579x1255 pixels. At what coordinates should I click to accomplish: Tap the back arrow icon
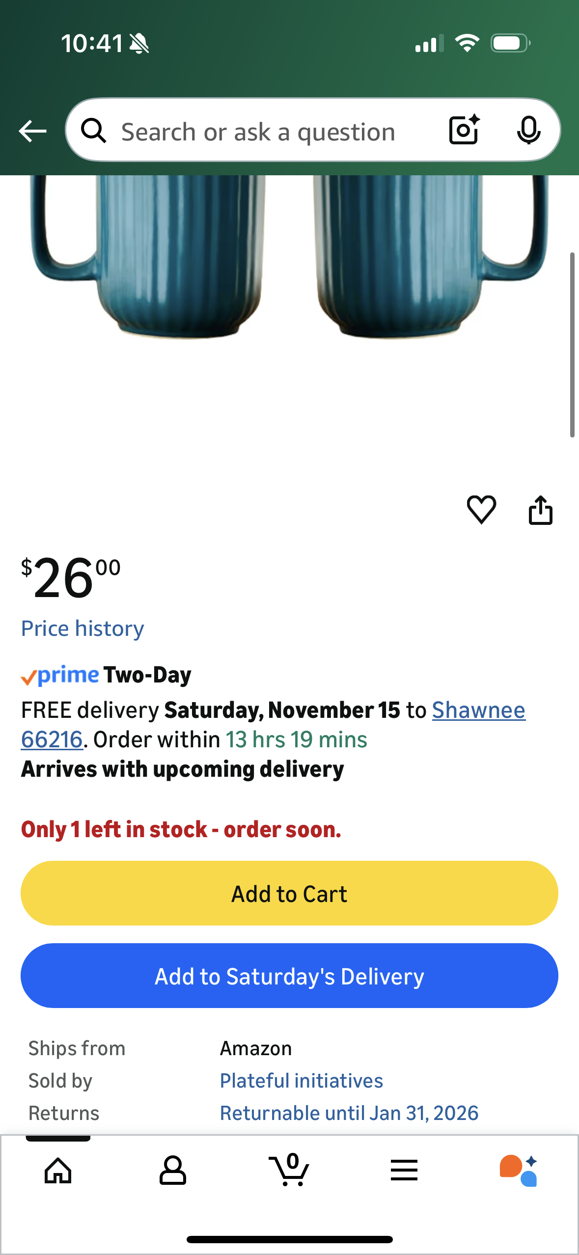(x=32, y=131)
